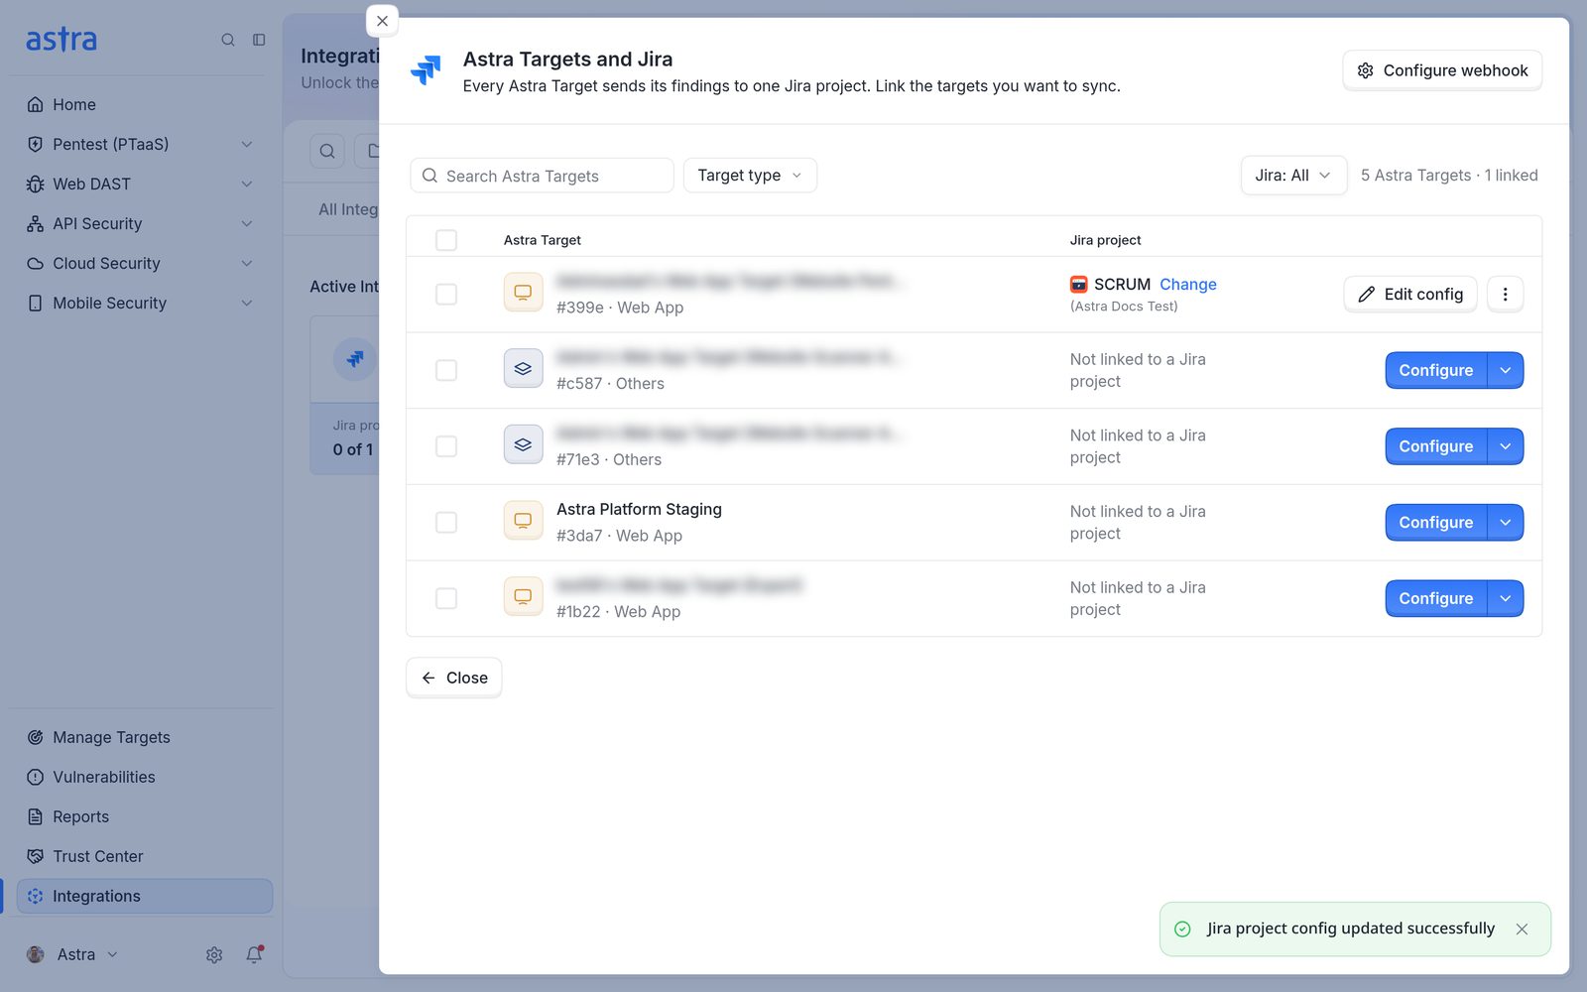Click the Astra Platform Staging target icon
The height and width of the screenshot is (992, 1587).
[x=523, y=521]
